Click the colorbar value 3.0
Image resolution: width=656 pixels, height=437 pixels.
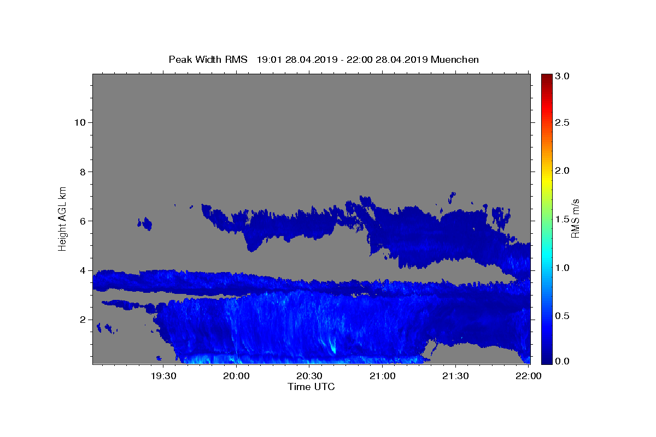tap(563, 76)
